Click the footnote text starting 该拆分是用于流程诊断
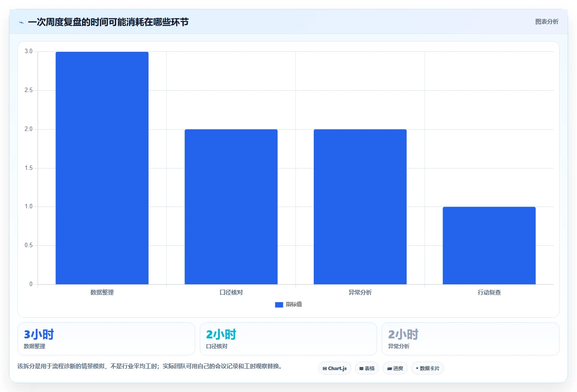 click(150, 367)
